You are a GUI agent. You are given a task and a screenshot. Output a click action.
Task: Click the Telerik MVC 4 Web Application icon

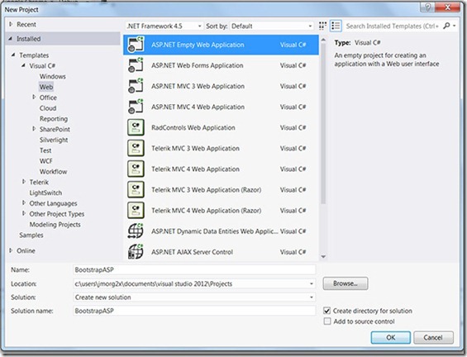coord(136,169)
